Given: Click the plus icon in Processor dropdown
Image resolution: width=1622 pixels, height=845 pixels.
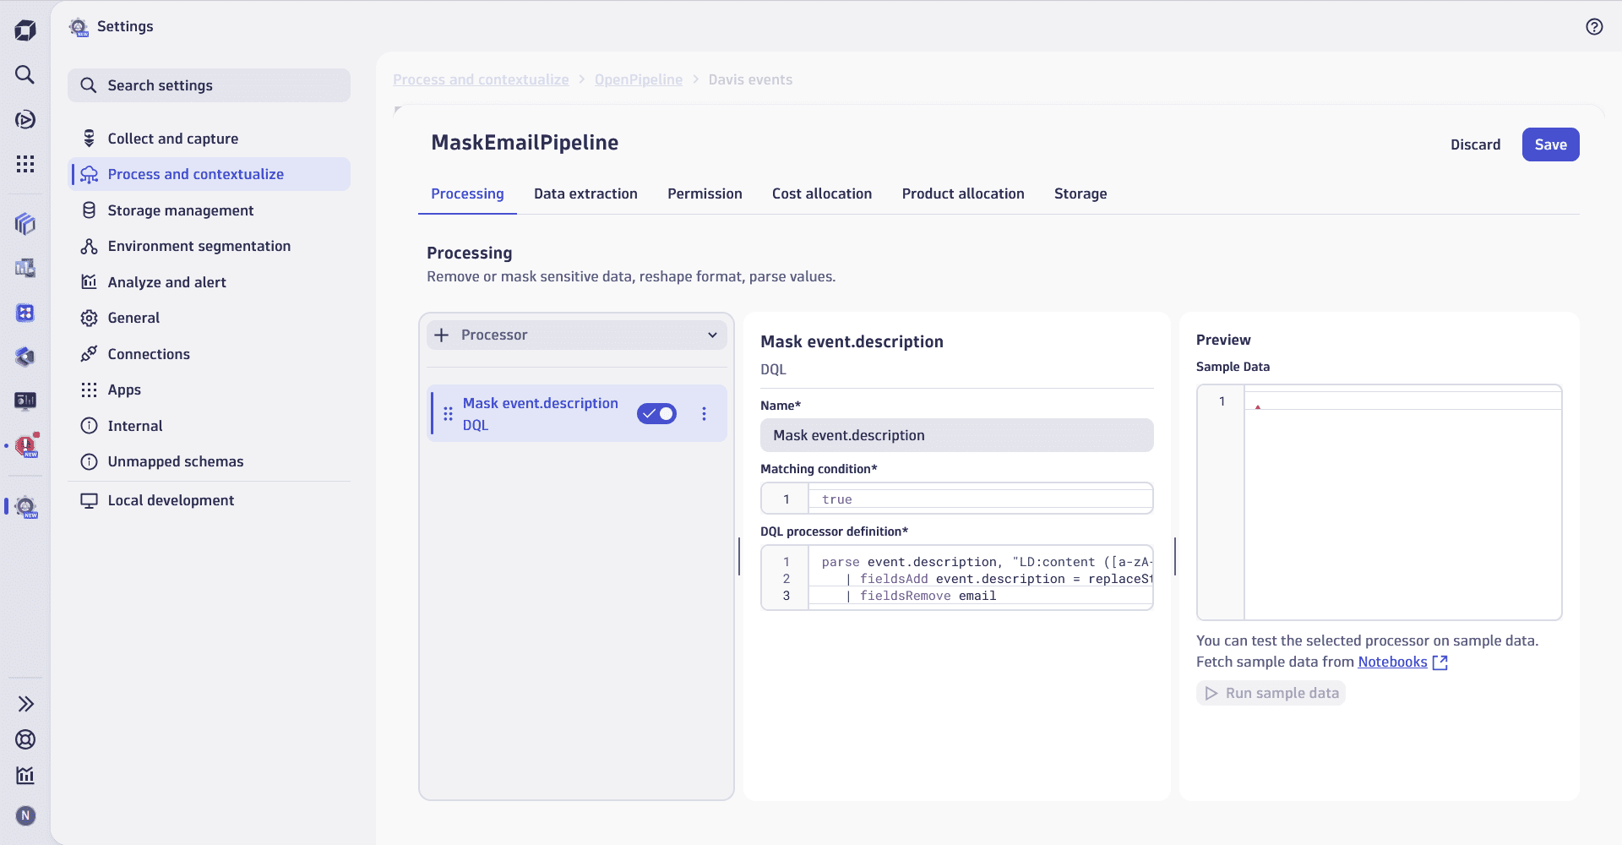Looking at the screenshot, I should coord(441,335).
